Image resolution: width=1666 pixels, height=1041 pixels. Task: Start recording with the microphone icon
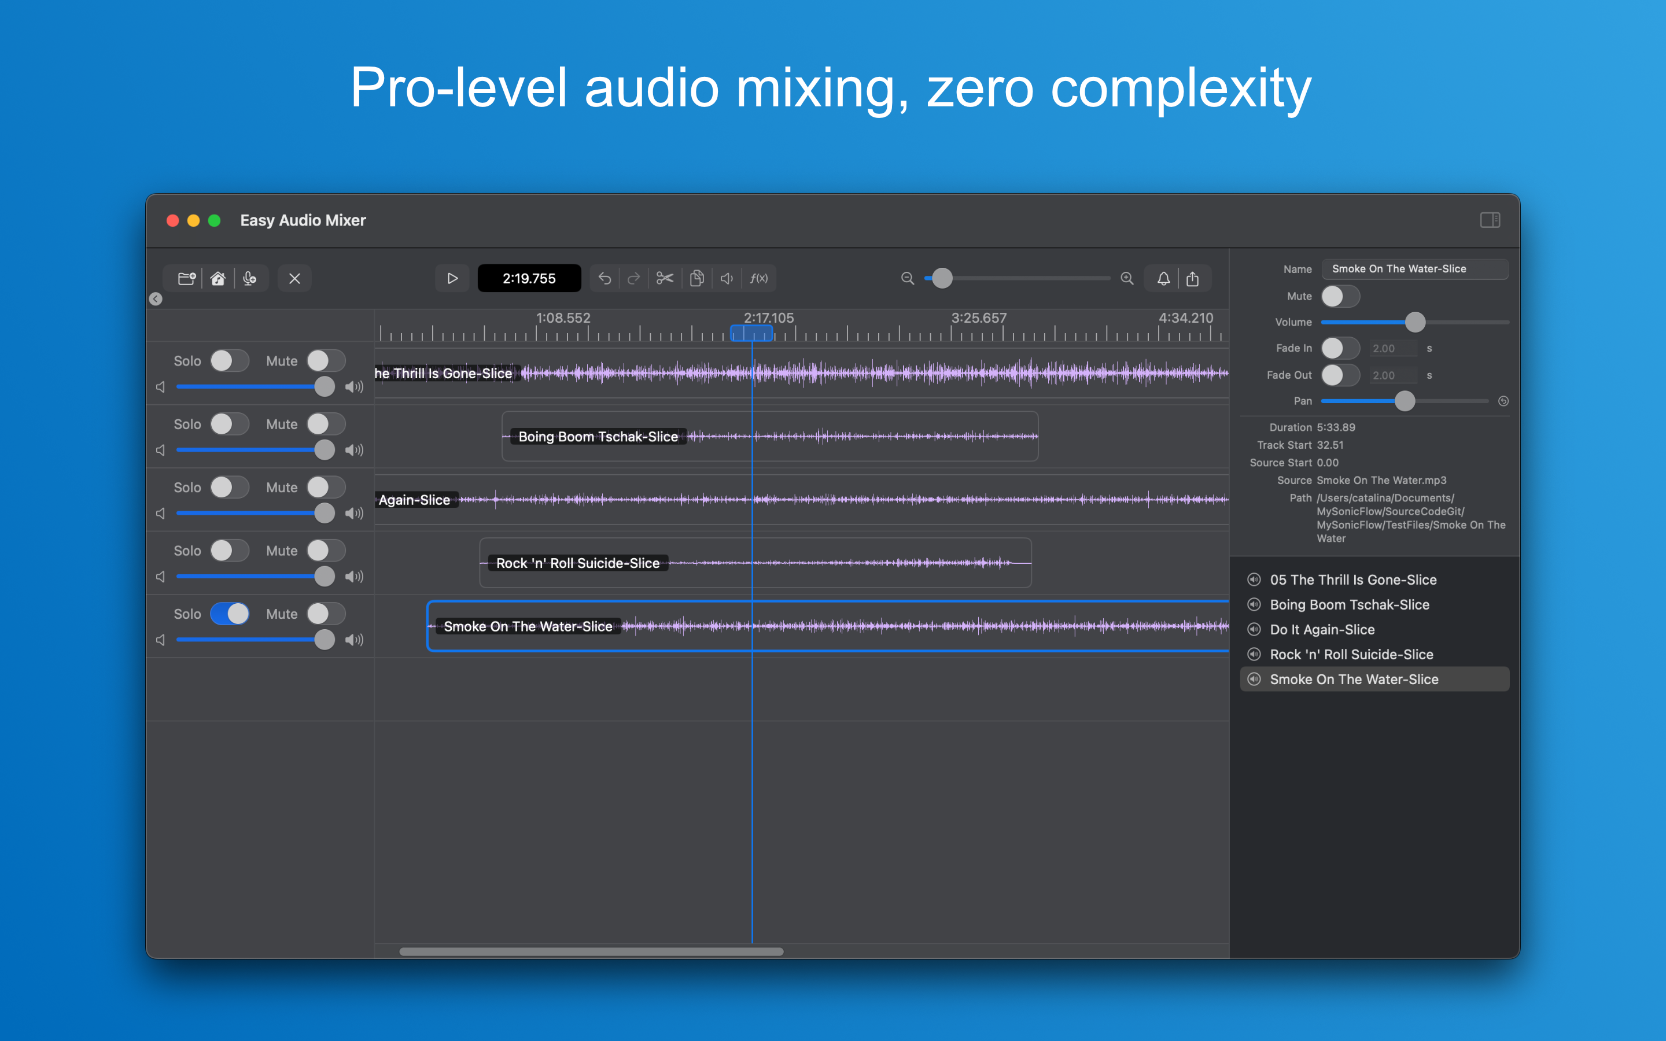click(249, 278)
